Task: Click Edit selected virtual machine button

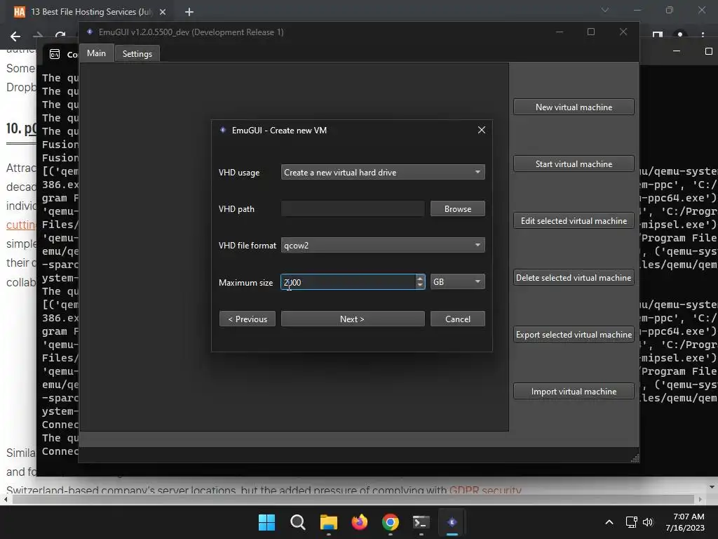Action: (x=574, y=220)
